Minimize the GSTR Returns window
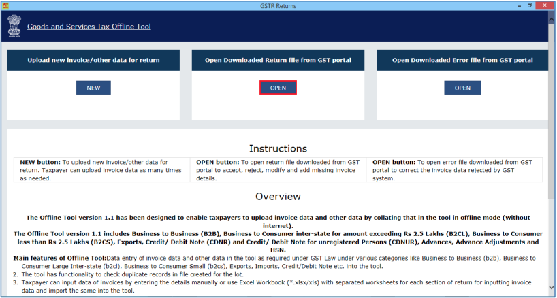 click(520, 5)
